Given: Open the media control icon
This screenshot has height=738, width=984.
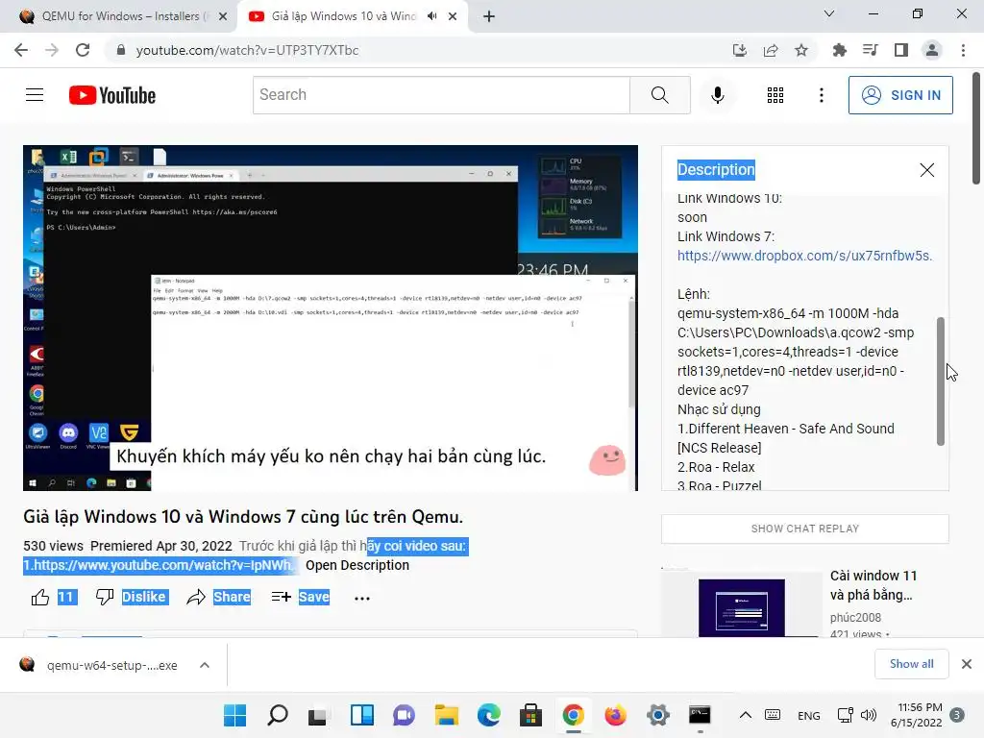Looking at the screenshot, I should click(870, 50).
